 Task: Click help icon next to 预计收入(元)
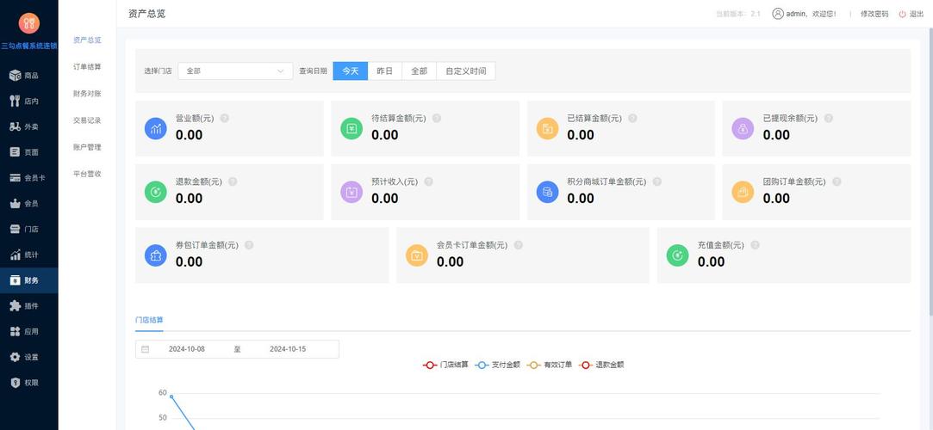click(428, 181)
